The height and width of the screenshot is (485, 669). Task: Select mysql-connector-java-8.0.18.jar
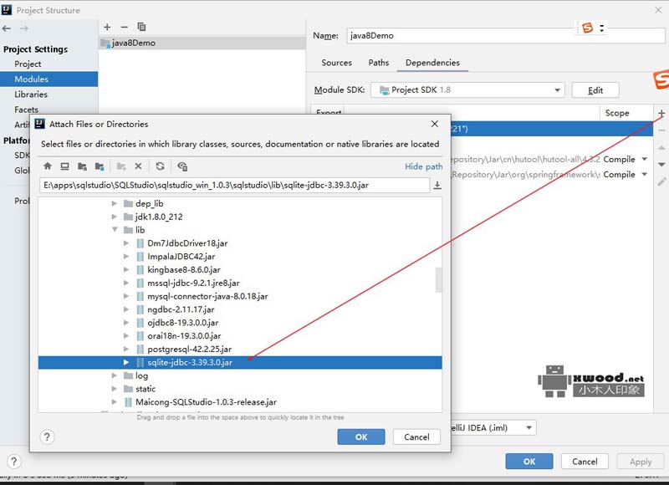click(x=207, y=296)
